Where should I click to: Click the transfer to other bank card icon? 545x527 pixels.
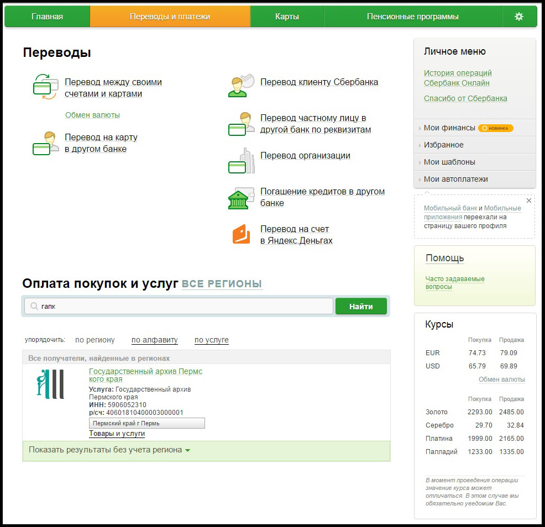[x=45, y=143]
